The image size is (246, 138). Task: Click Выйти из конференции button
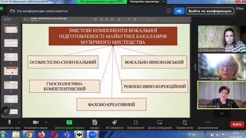coord(210,11)
